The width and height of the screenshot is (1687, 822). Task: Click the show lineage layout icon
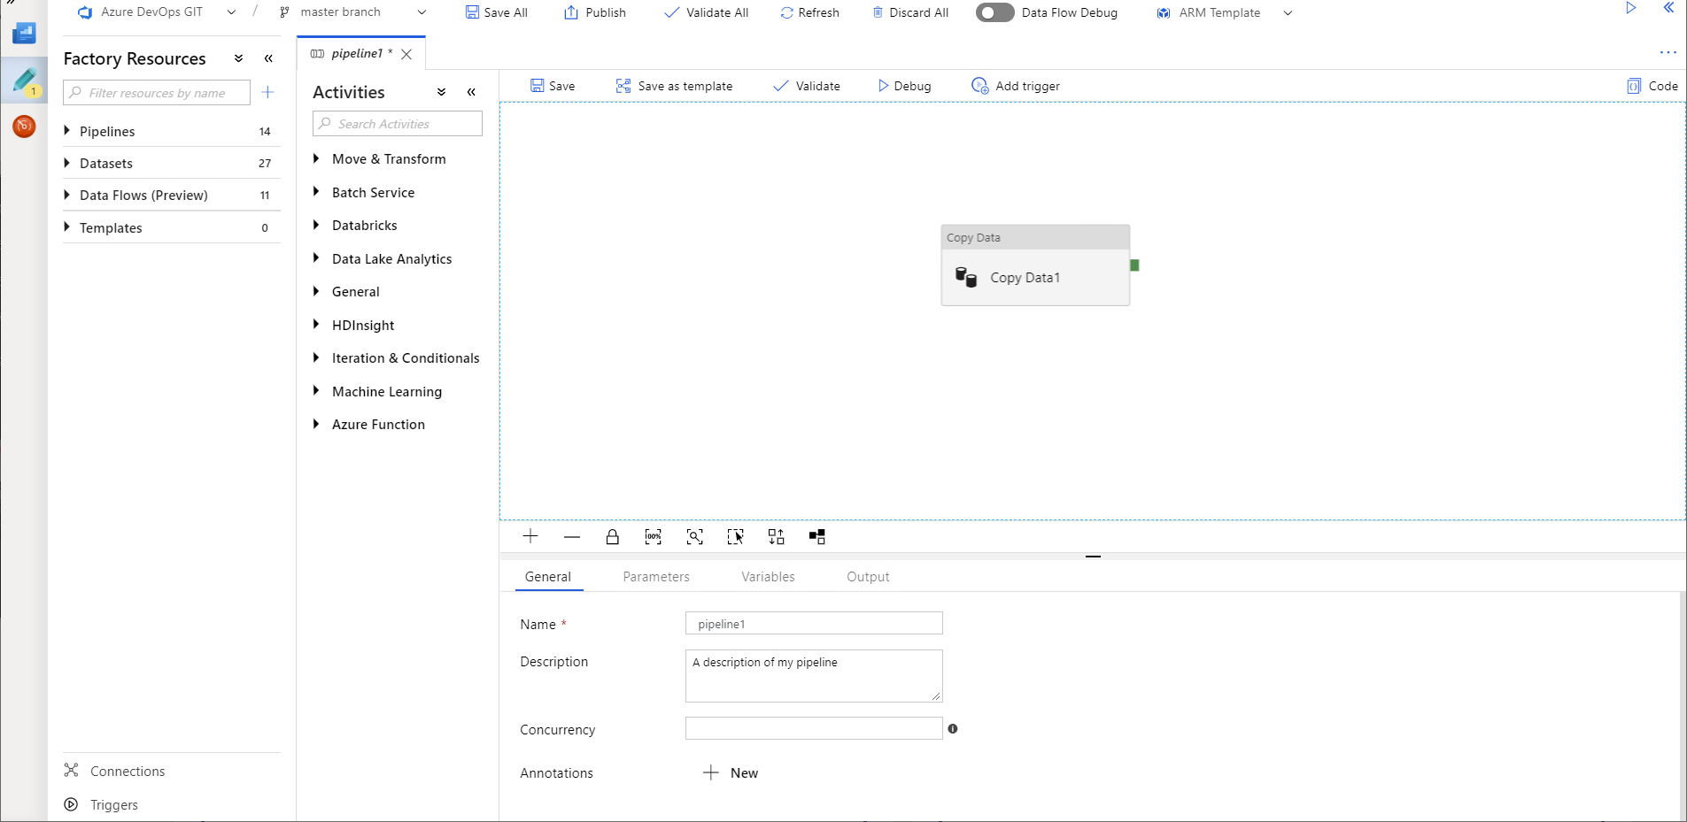(x=817, y=536)
